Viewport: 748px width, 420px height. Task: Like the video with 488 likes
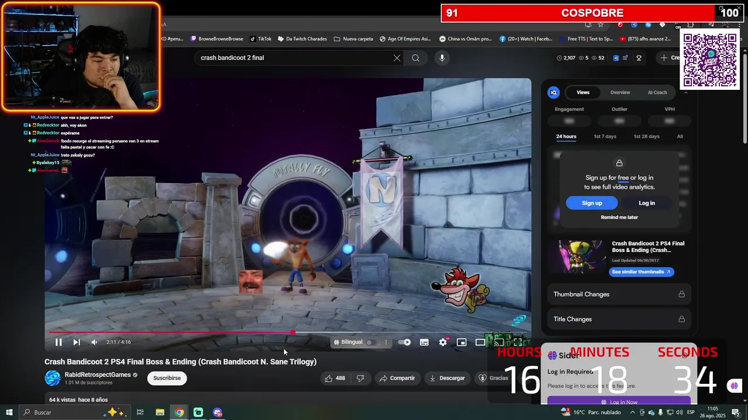[x=335, y=378]
